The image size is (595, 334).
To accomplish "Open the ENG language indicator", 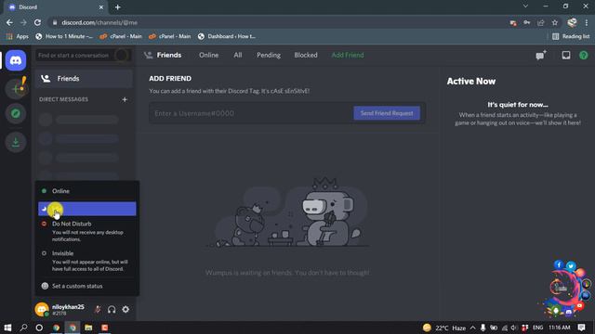I will (x=537, y=328).
